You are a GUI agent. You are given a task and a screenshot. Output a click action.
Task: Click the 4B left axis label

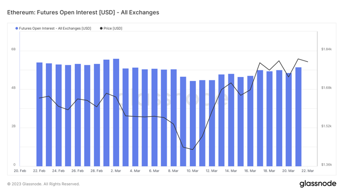coord(14,88)
